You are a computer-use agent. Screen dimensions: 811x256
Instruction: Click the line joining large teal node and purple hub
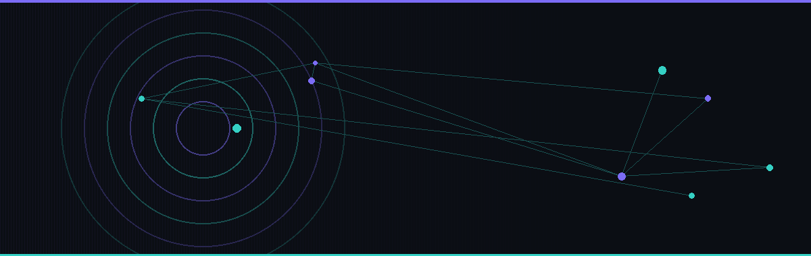pos(642,123)
